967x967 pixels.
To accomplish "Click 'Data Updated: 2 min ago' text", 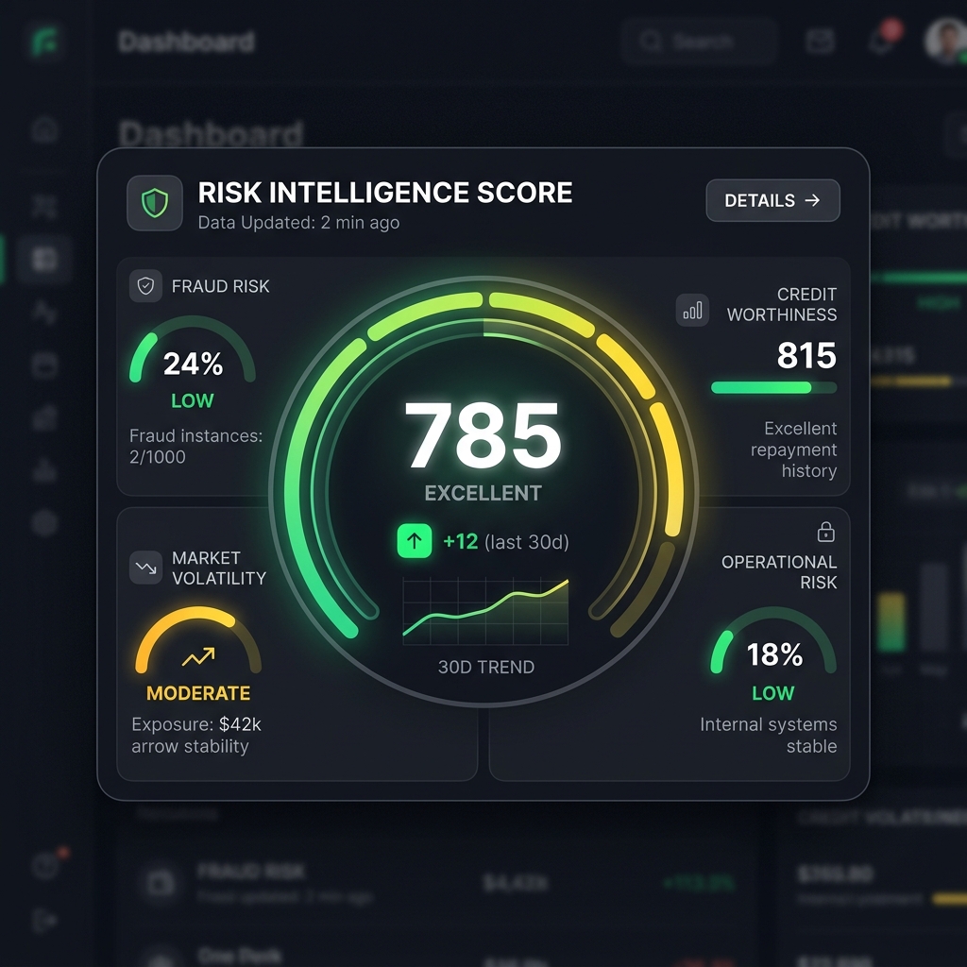I will tap(298, 223).
